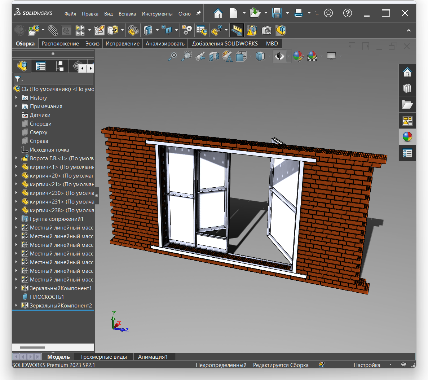This screenshot has width=428, height=380.
Task: Click the Zoom to Fit magnifier icon
Action: tap(173, 56)
